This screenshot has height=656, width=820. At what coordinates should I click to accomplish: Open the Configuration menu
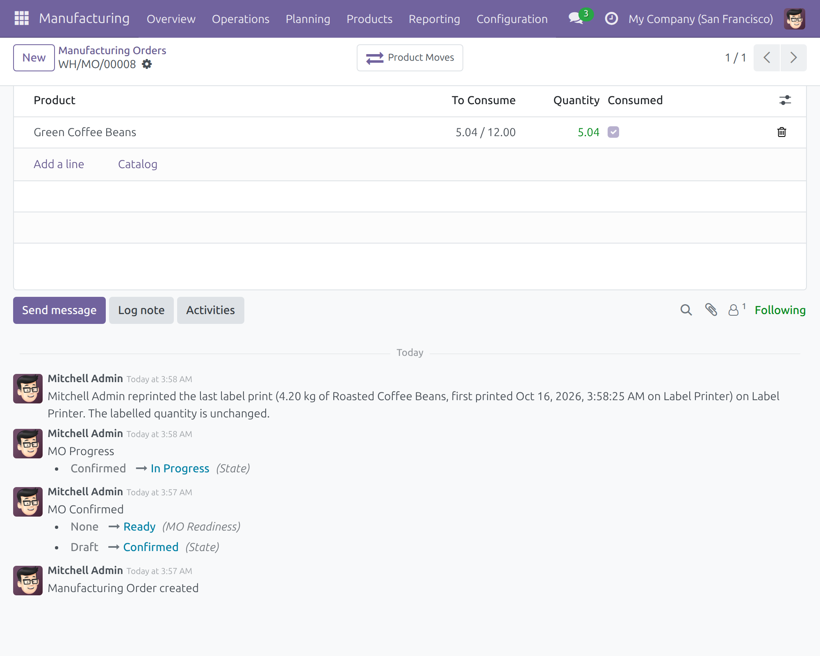click(512, 19)
